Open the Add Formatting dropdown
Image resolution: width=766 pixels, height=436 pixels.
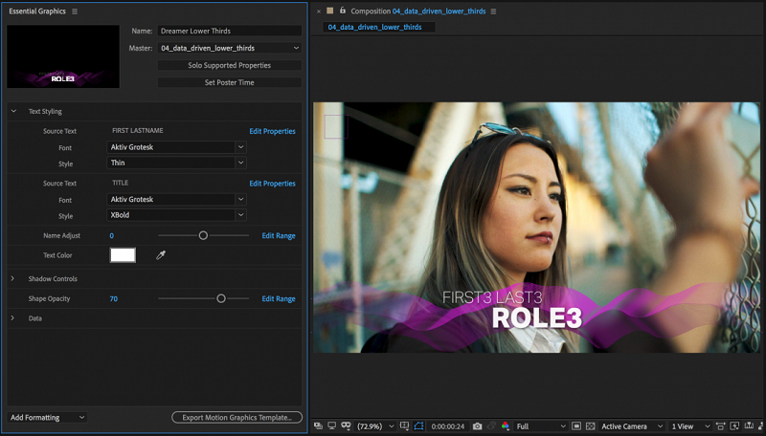[x=47, y=418]
